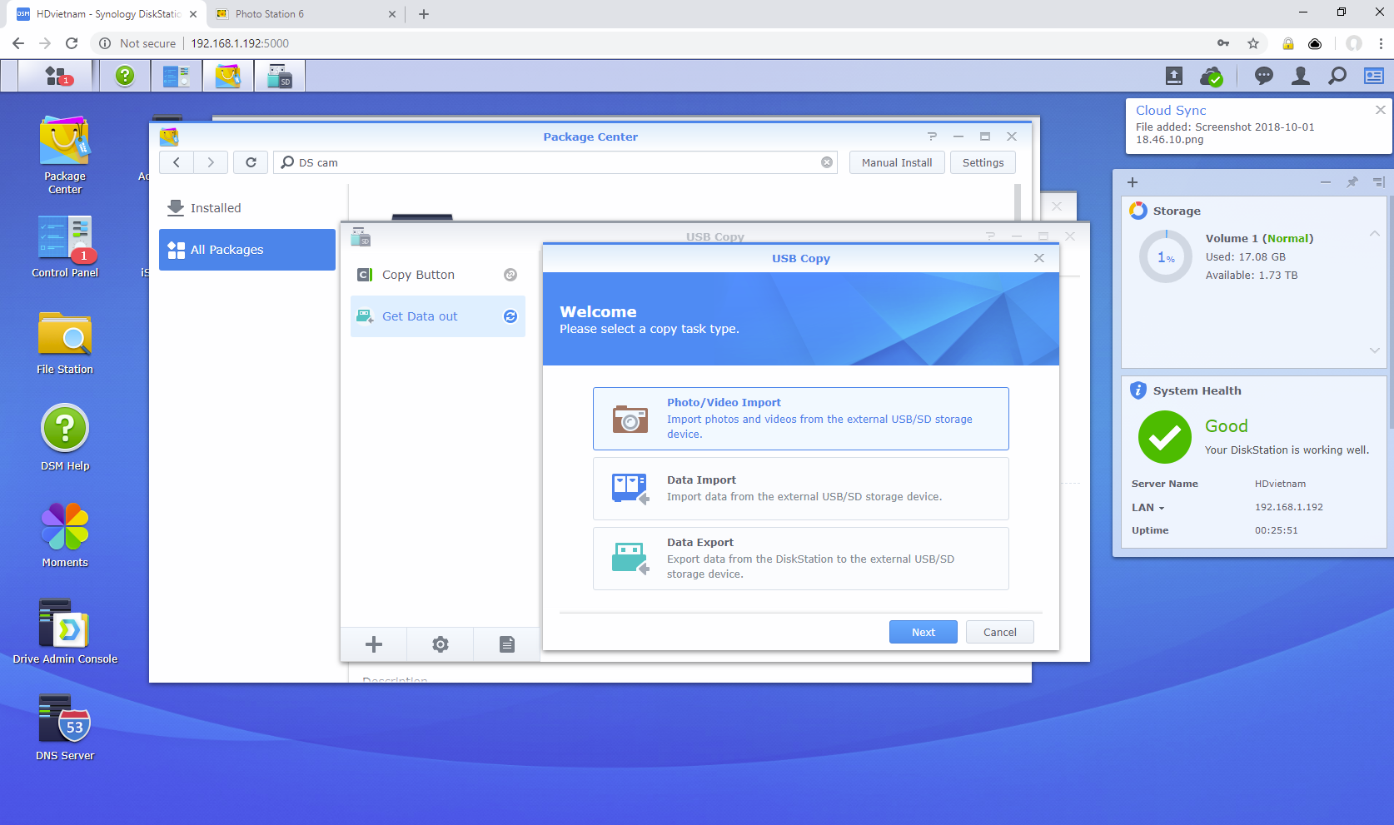Add a new USB Copy task

click(x=374, y=644)
